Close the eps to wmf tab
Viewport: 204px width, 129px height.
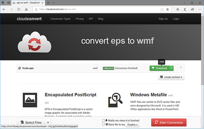(x=42, y=3)
